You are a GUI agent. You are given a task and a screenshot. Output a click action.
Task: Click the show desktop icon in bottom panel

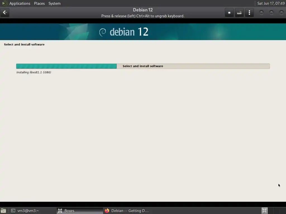coord(3,211)
